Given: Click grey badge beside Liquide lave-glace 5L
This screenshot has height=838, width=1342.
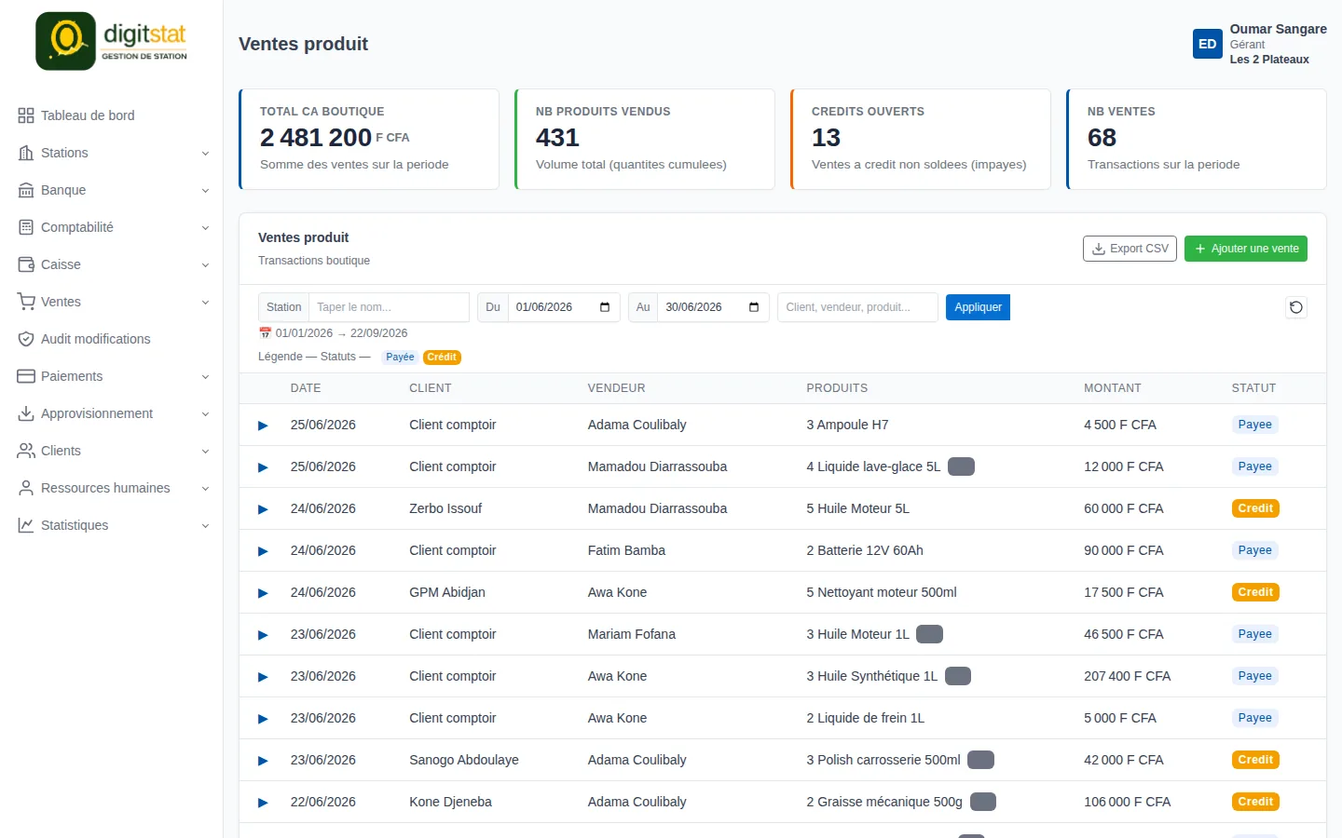Looking at the screenshot, I should click(x=961, y=466).
